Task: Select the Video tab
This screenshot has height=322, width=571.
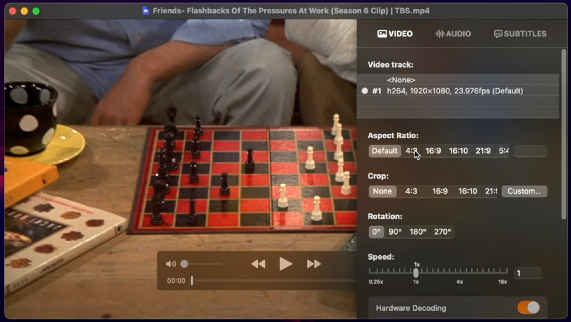Action: [x=395, y=34]
